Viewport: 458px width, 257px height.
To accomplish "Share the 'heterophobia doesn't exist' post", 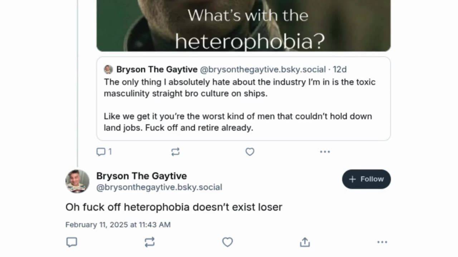I will tap(305, 242).
